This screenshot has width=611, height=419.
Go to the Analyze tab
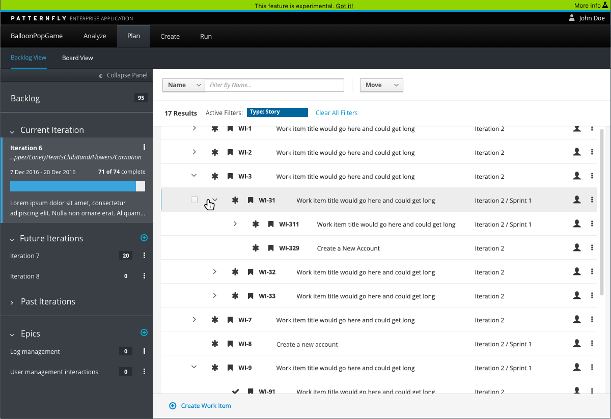[95, 36]
